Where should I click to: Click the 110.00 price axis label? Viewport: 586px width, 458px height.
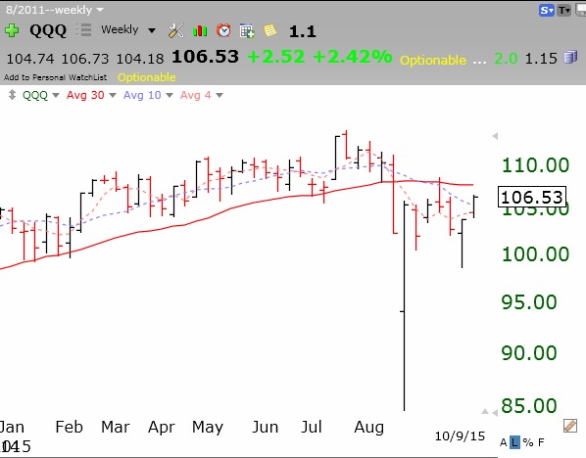[535, 165]
